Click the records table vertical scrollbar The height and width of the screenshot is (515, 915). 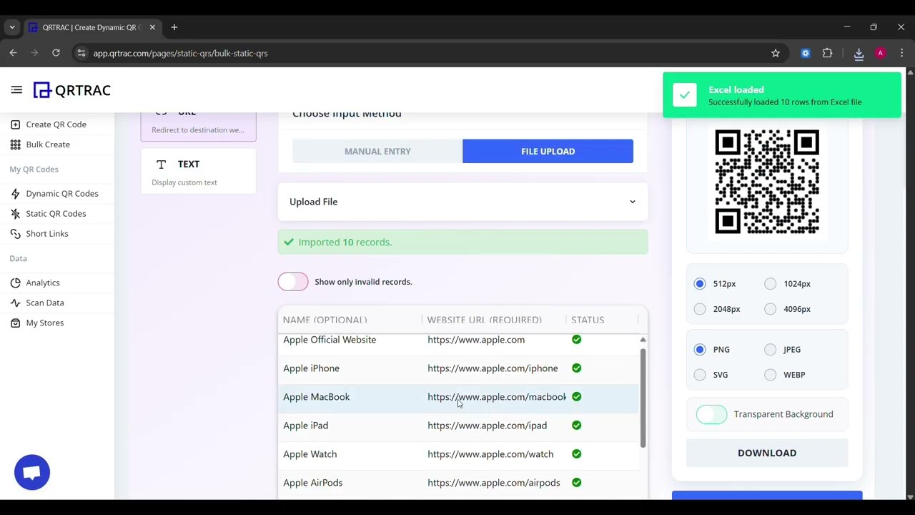pyautogui.click(x=643, y=397)
